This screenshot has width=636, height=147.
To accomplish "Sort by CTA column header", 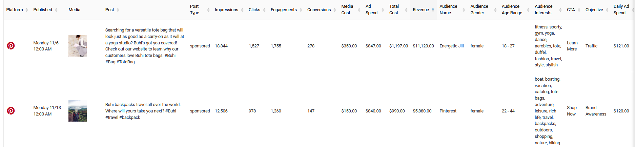I will point(571,10).
